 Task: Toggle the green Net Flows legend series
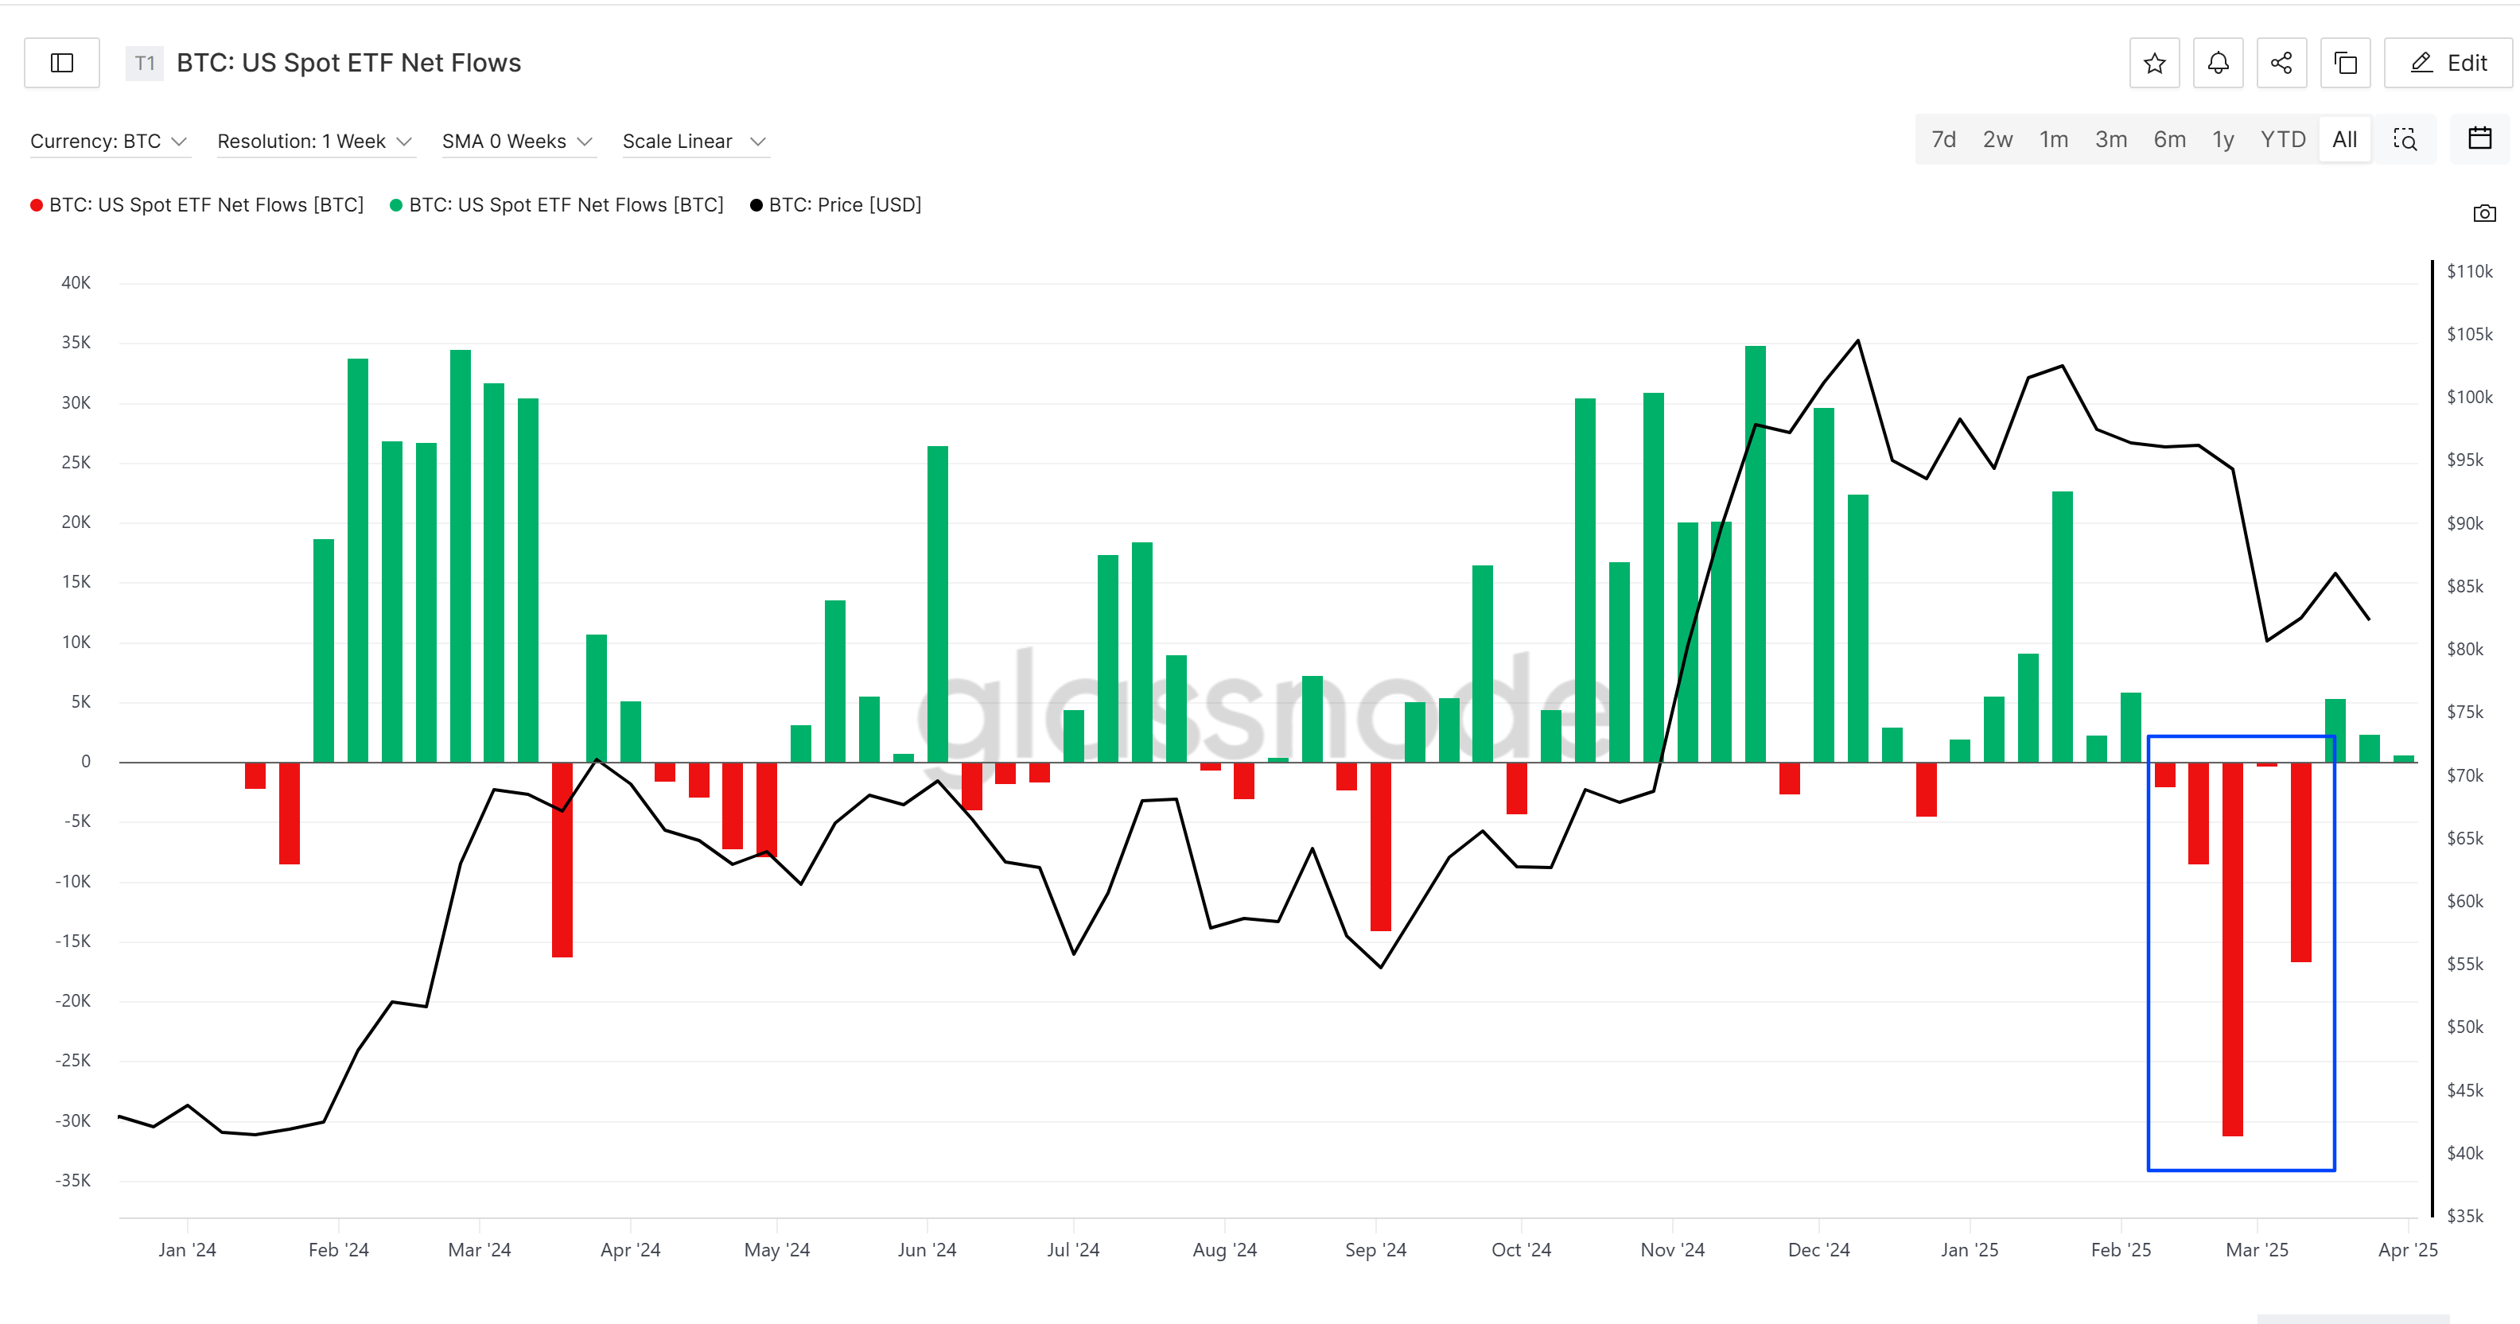[557, 205]
